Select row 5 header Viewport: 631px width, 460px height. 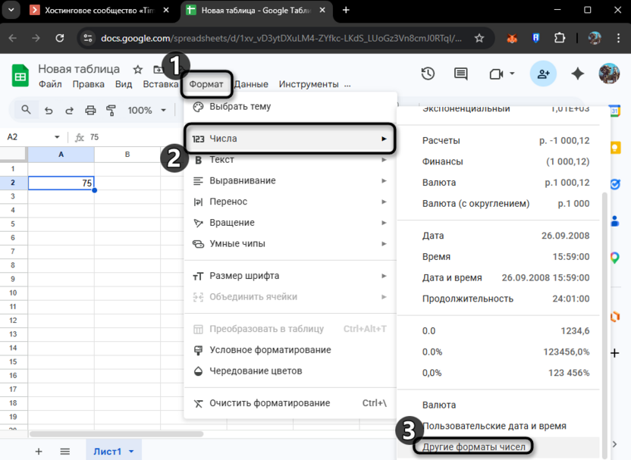(x=14, y=224)
